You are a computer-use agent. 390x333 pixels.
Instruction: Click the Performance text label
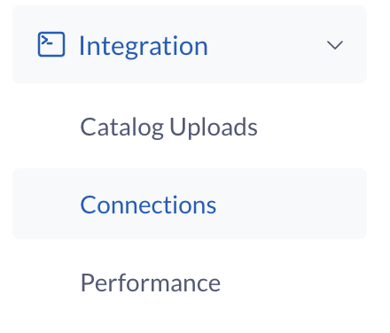(x=151, y=283)
